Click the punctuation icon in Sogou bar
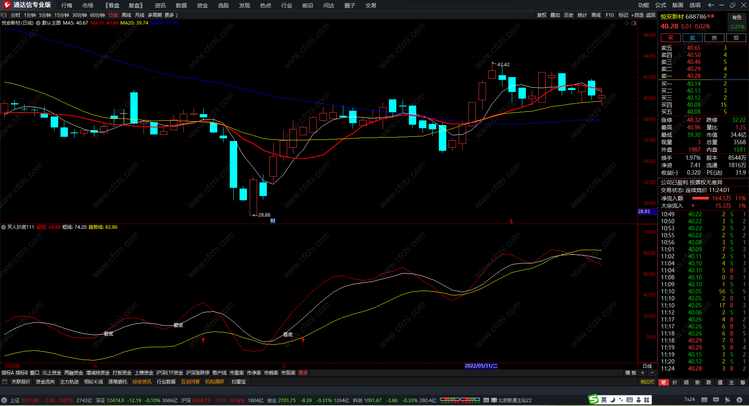This screenshot has height=406, width=749. (621, 400)
